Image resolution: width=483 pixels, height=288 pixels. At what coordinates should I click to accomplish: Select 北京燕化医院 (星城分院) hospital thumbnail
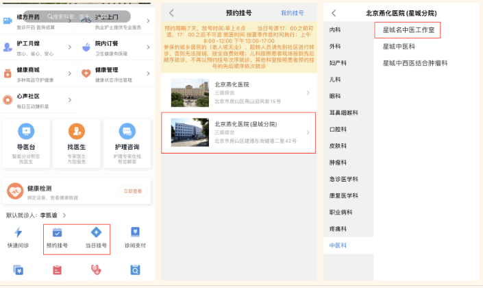click(x=188, y=132)
